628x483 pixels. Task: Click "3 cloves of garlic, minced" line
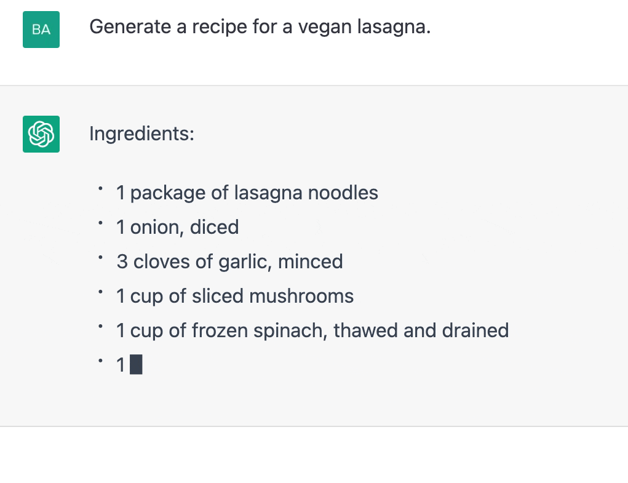pyautogui.click(x=229, y=262)
